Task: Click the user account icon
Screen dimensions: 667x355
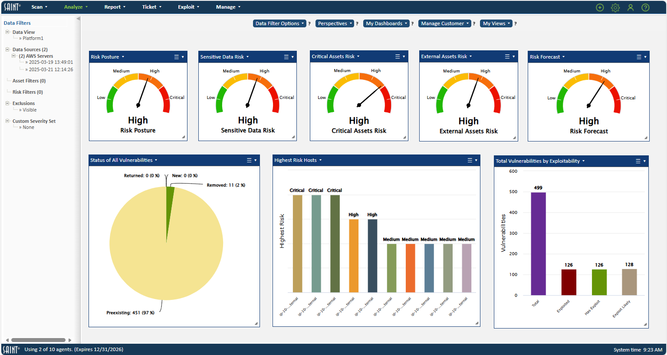Action: [631, 7]
